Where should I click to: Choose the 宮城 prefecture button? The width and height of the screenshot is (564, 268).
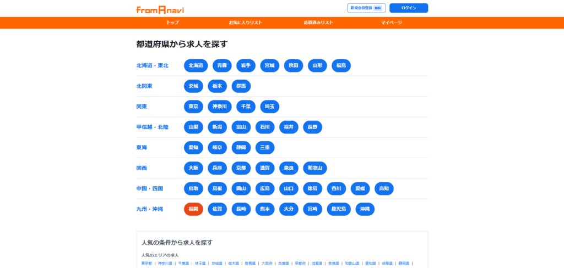(269, 66)
